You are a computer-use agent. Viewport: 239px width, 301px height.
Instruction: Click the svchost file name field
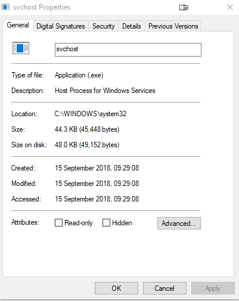128,49
